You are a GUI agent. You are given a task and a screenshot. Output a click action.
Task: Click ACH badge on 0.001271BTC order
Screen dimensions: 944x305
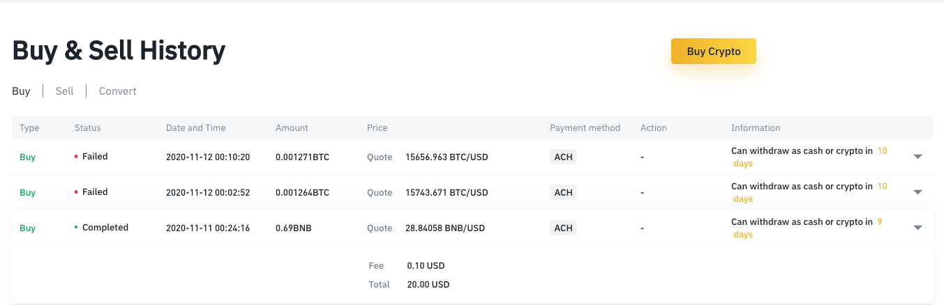[x=563, y=157]
